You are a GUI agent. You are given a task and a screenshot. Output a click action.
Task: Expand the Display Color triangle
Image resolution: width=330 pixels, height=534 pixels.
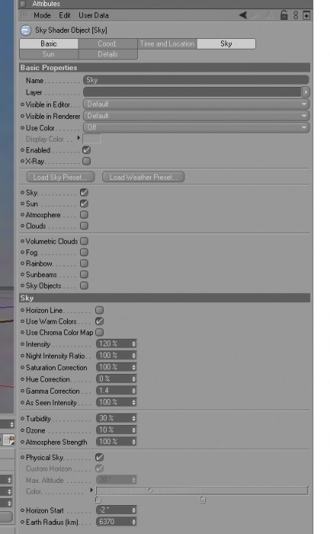coord(78,138)
